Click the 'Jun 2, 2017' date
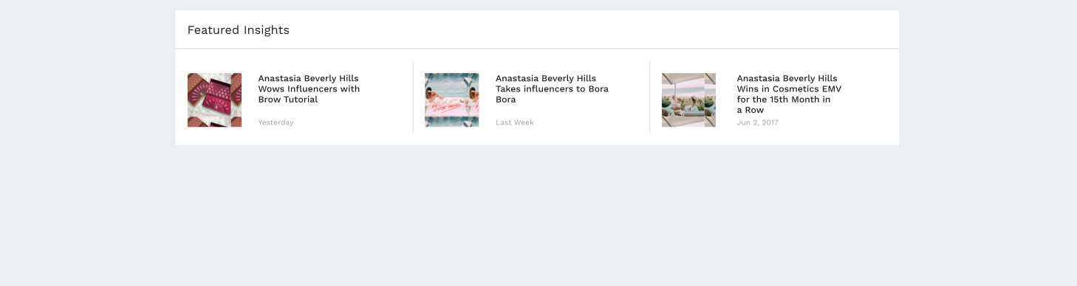Screen dimensions: 1077x286 (x=757, y=122)
